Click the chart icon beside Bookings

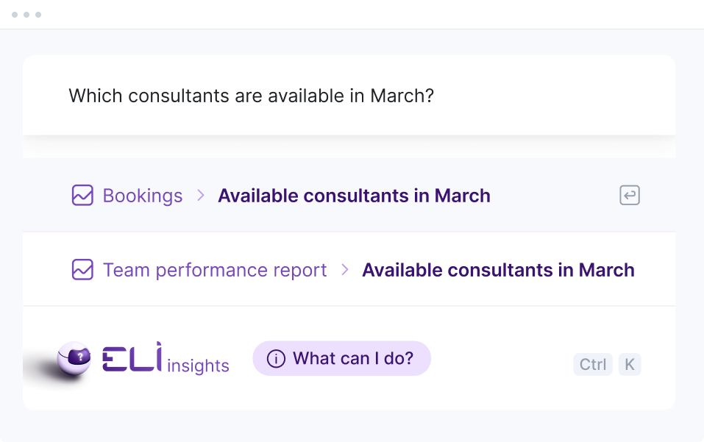pos(82,196)
